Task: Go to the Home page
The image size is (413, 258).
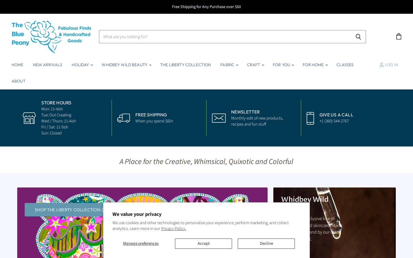Action: (x=17, y=65)
